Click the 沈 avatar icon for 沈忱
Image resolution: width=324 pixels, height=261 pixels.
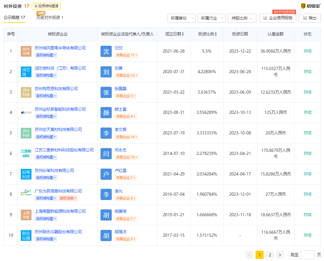106,51
